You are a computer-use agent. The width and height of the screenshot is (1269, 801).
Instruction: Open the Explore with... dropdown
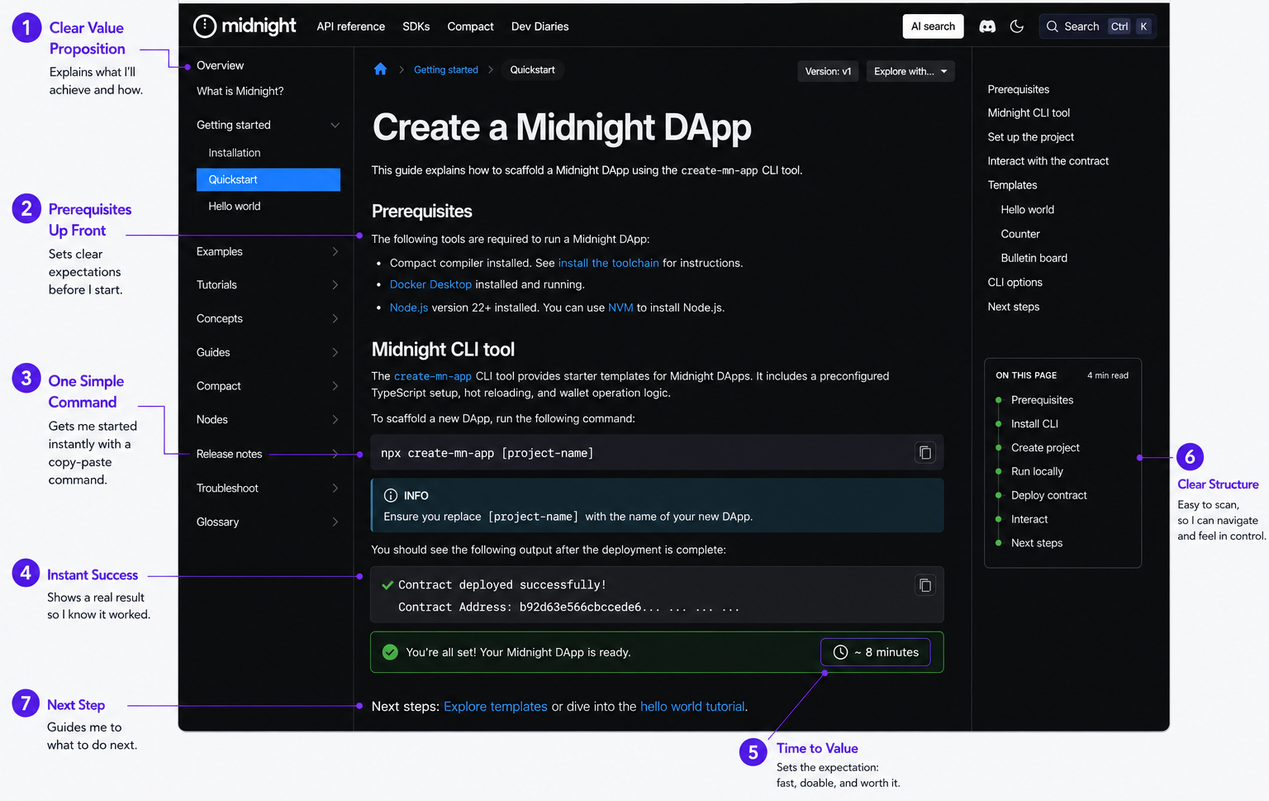coord(910,71)
